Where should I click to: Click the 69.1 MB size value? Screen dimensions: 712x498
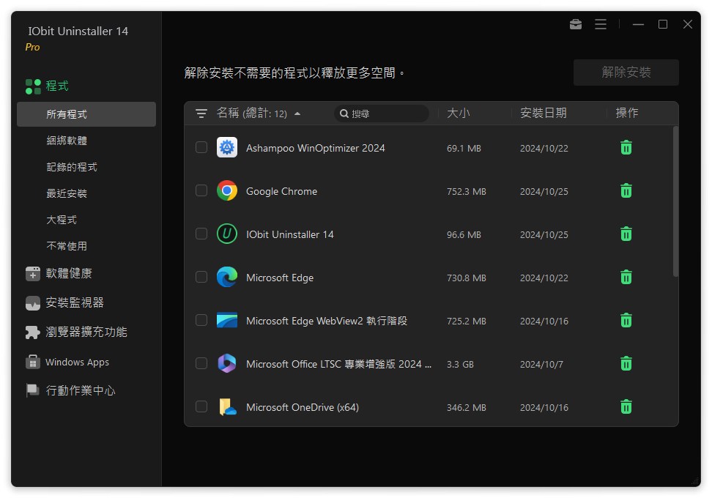tap(464, 149)
